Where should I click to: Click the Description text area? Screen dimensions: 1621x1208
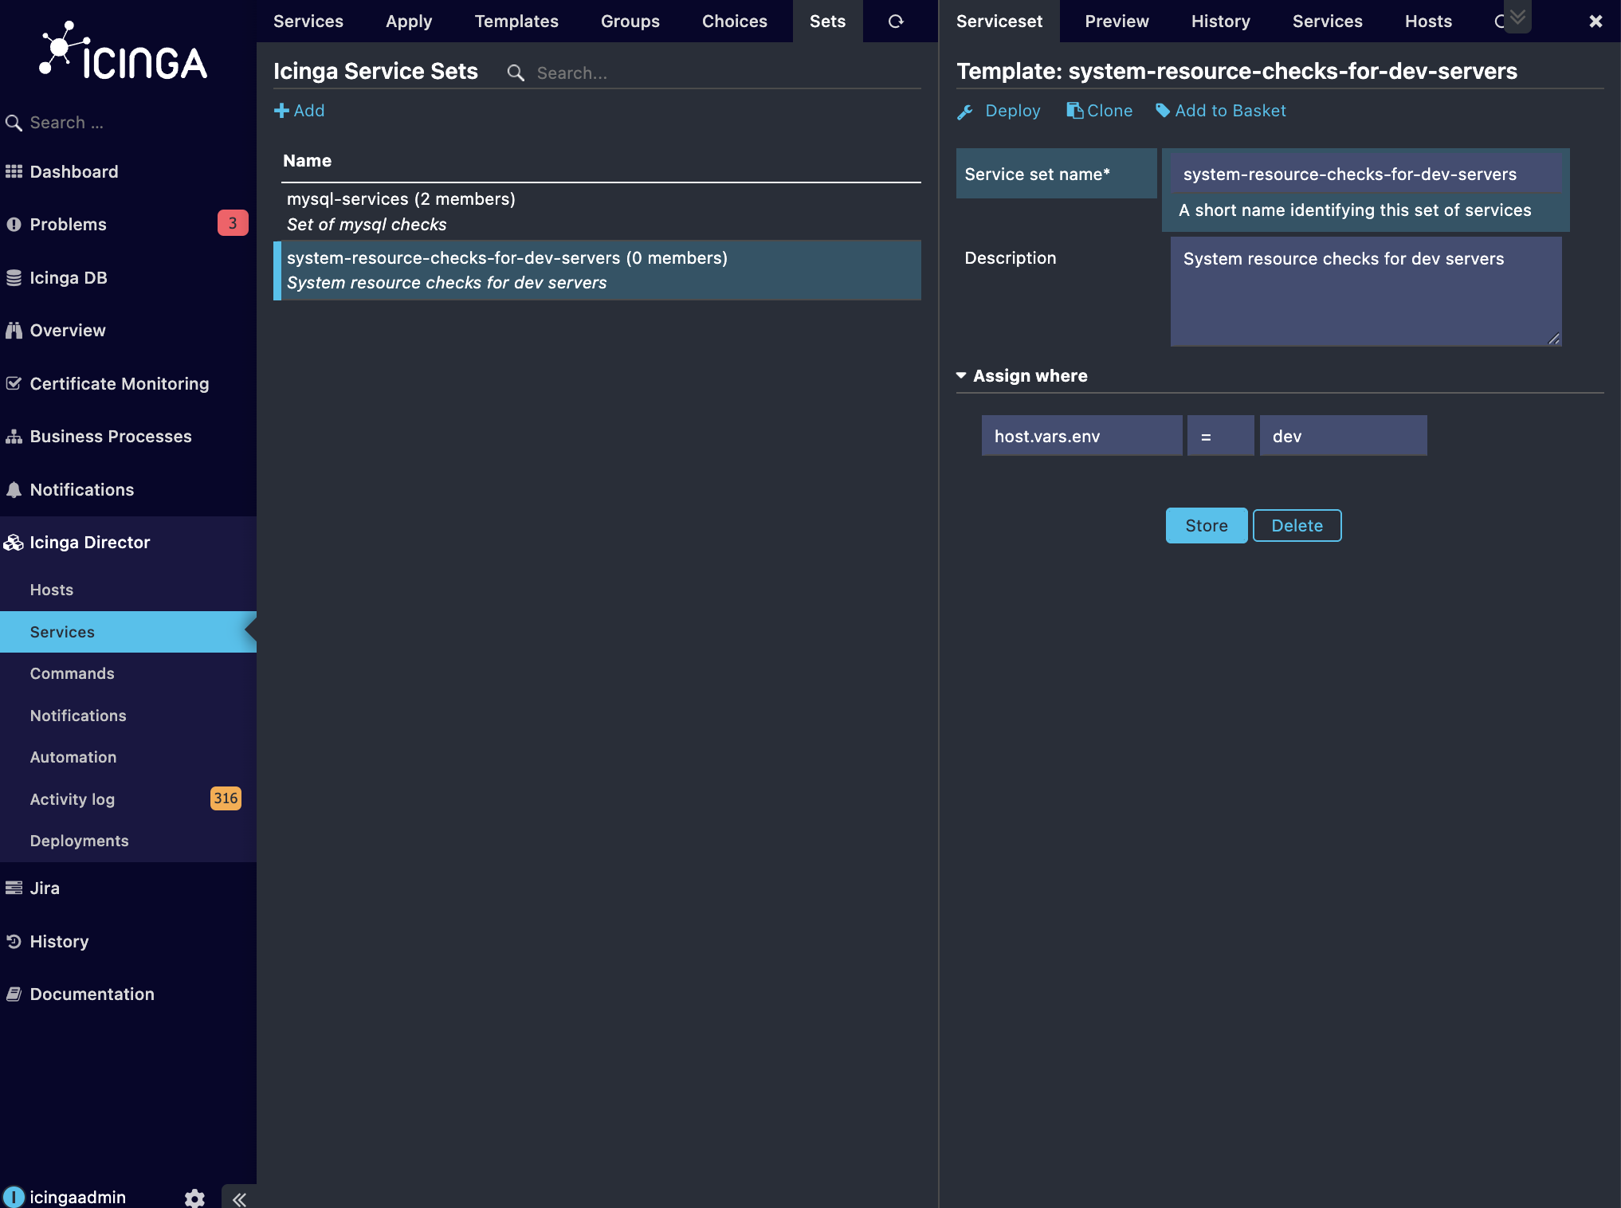pyautogui.click(x=1366, y=292)
